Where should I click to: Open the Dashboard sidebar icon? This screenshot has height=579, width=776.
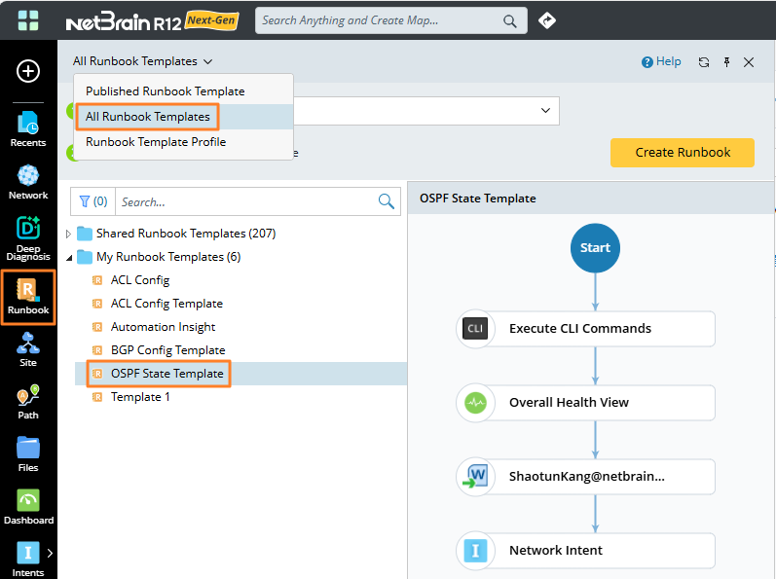(28, 506)
